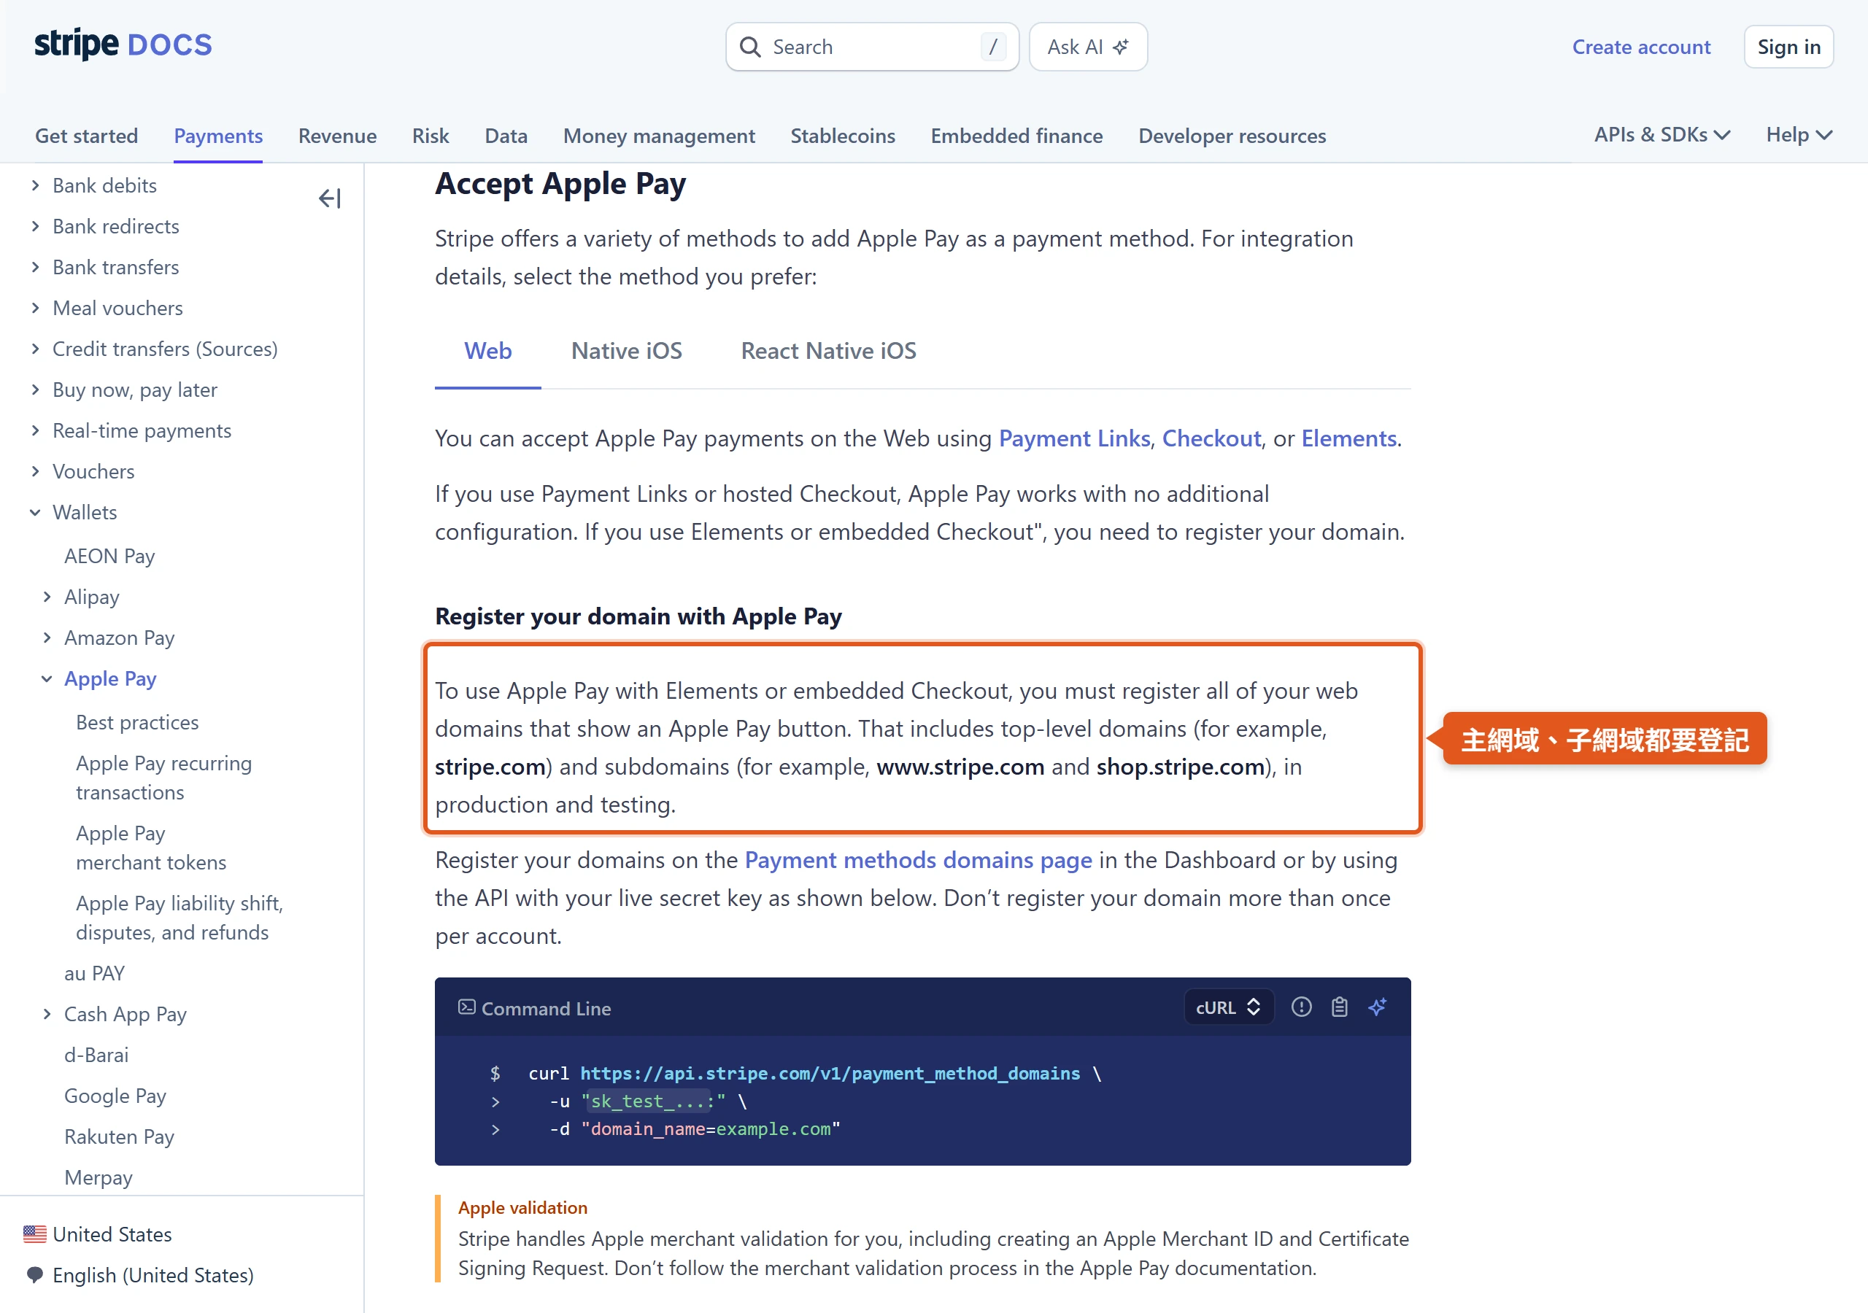Collapse the Wallets section

[x=35, y=513]
